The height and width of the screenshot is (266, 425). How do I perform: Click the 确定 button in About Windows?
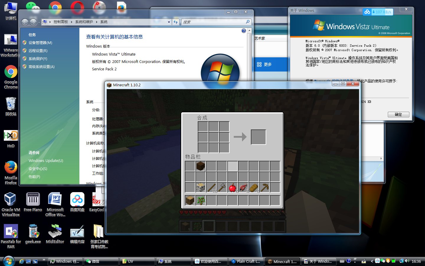398,115
